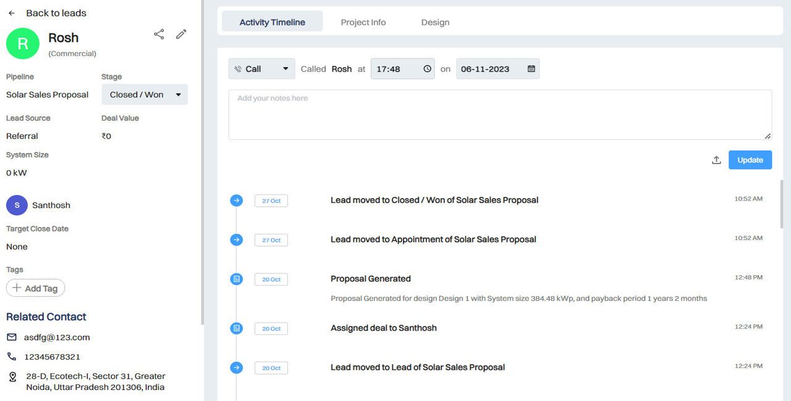Click arrow marker for moved to Lead entry
This screenshot has width=791, height=401.
(x=236, y=368)
